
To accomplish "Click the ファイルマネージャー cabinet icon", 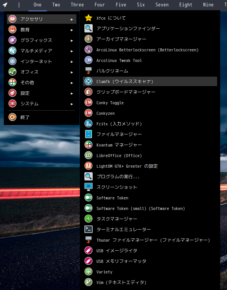I will point(89,134).
